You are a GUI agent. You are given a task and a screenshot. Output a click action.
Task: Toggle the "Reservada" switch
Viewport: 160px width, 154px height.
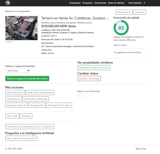(81, 96)
